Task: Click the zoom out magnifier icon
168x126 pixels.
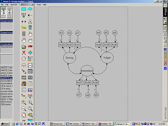Action: pos(24,108)
